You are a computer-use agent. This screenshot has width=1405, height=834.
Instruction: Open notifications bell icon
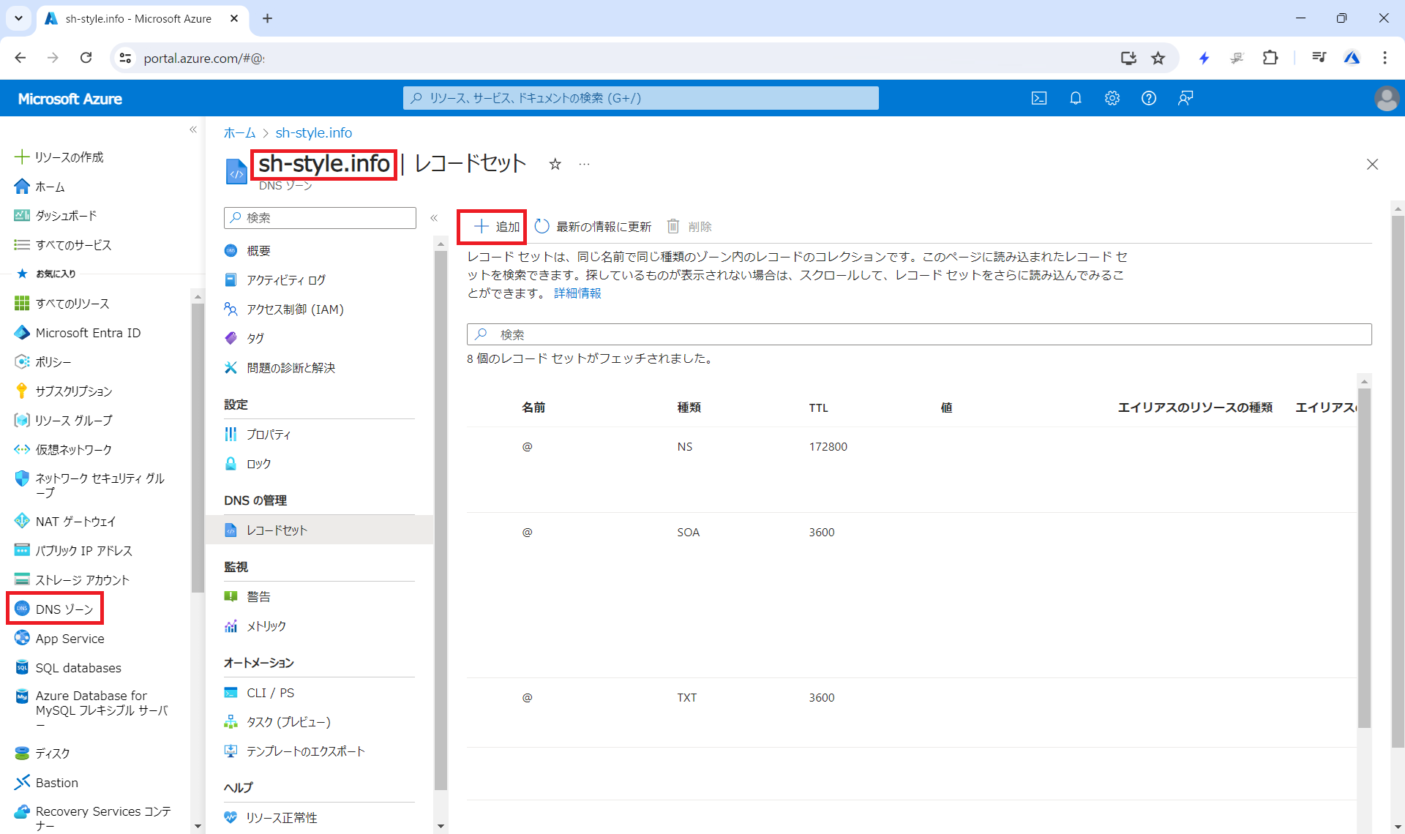click(1075, 98)
